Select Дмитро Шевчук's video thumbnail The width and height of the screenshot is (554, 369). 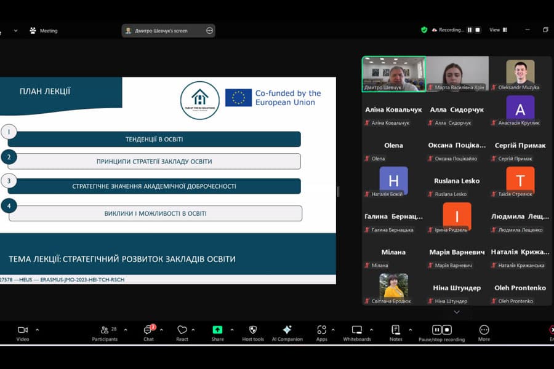pos(393,74)
